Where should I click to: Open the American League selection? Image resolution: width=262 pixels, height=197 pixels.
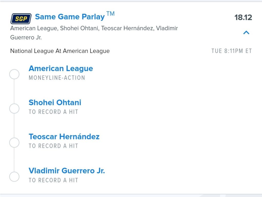[x=61, y=69]
